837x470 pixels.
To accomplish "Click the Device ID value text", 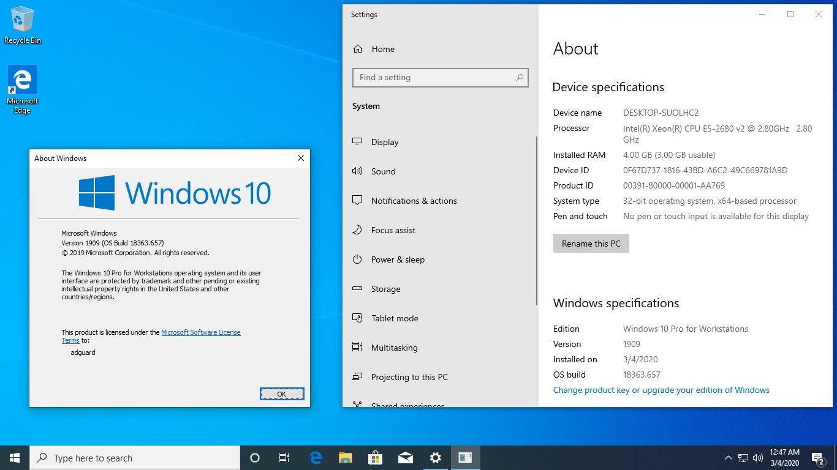I will pyautogui.click(x=705, y=170).
